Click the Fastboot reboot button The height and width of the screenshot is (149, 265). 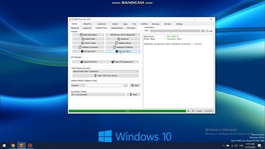[x=123, y=43]
